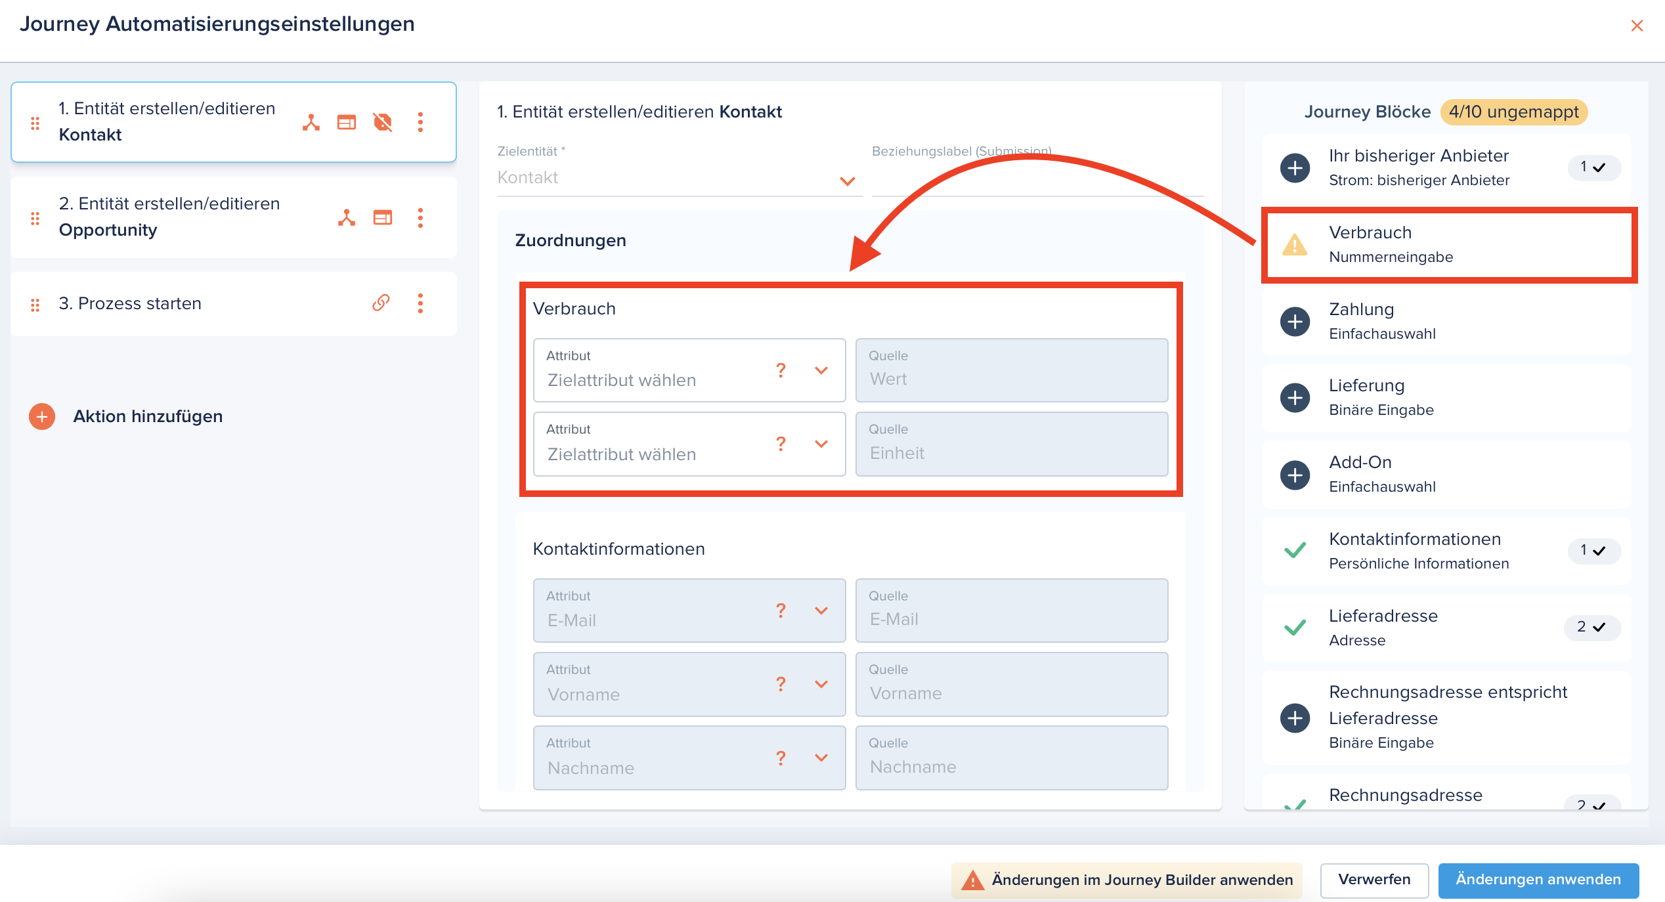The image size is (1665, 902).
Task: Click the Quelle Einheit field
Action: [x=1012, y=444]
